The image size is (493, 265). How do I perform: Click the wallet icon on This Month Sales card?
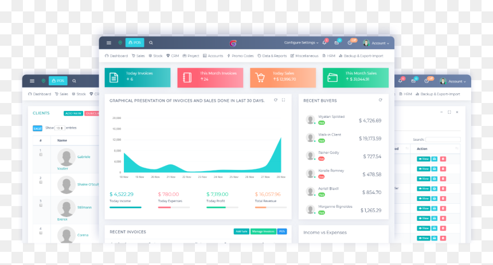click(x=332, y=77)
